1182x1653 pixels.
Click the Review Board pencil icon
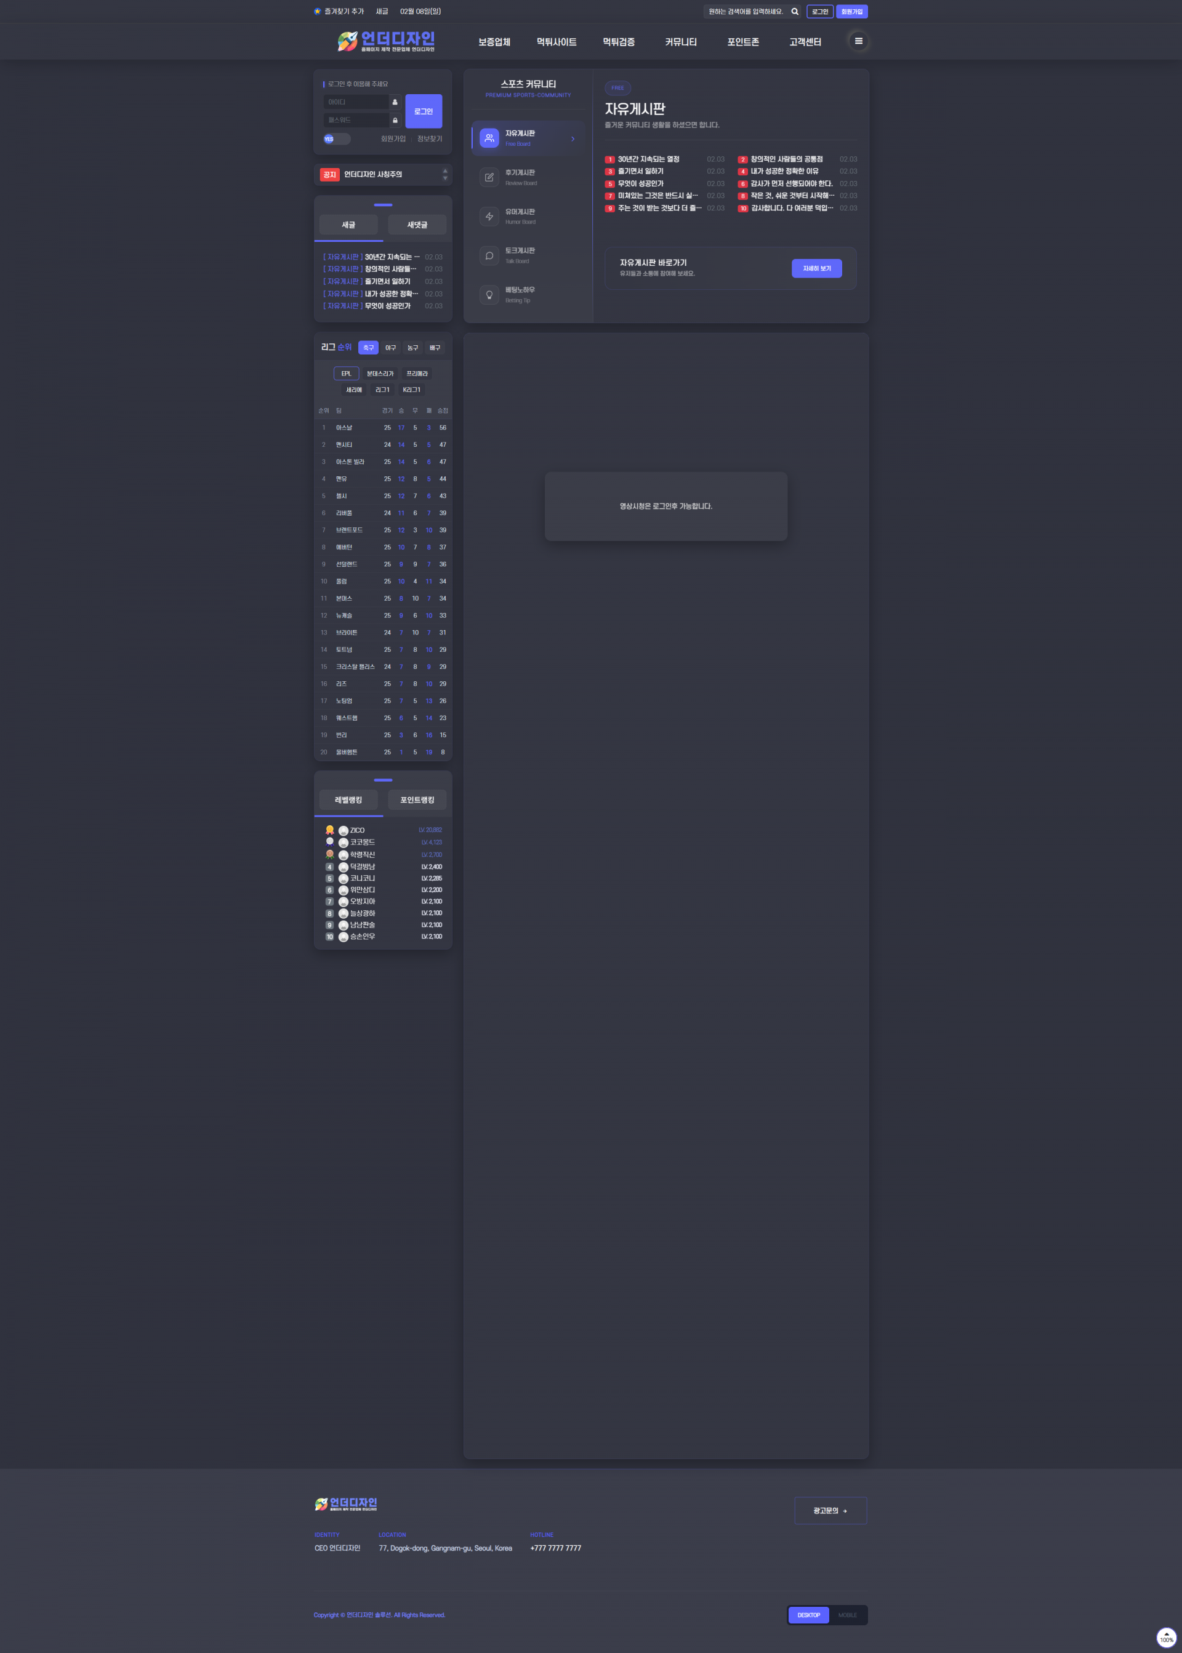point(489,177)
